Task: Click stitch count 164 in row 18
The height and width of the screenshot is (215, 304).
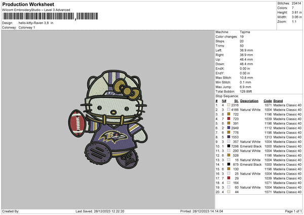Action: (x=236, y=183)
